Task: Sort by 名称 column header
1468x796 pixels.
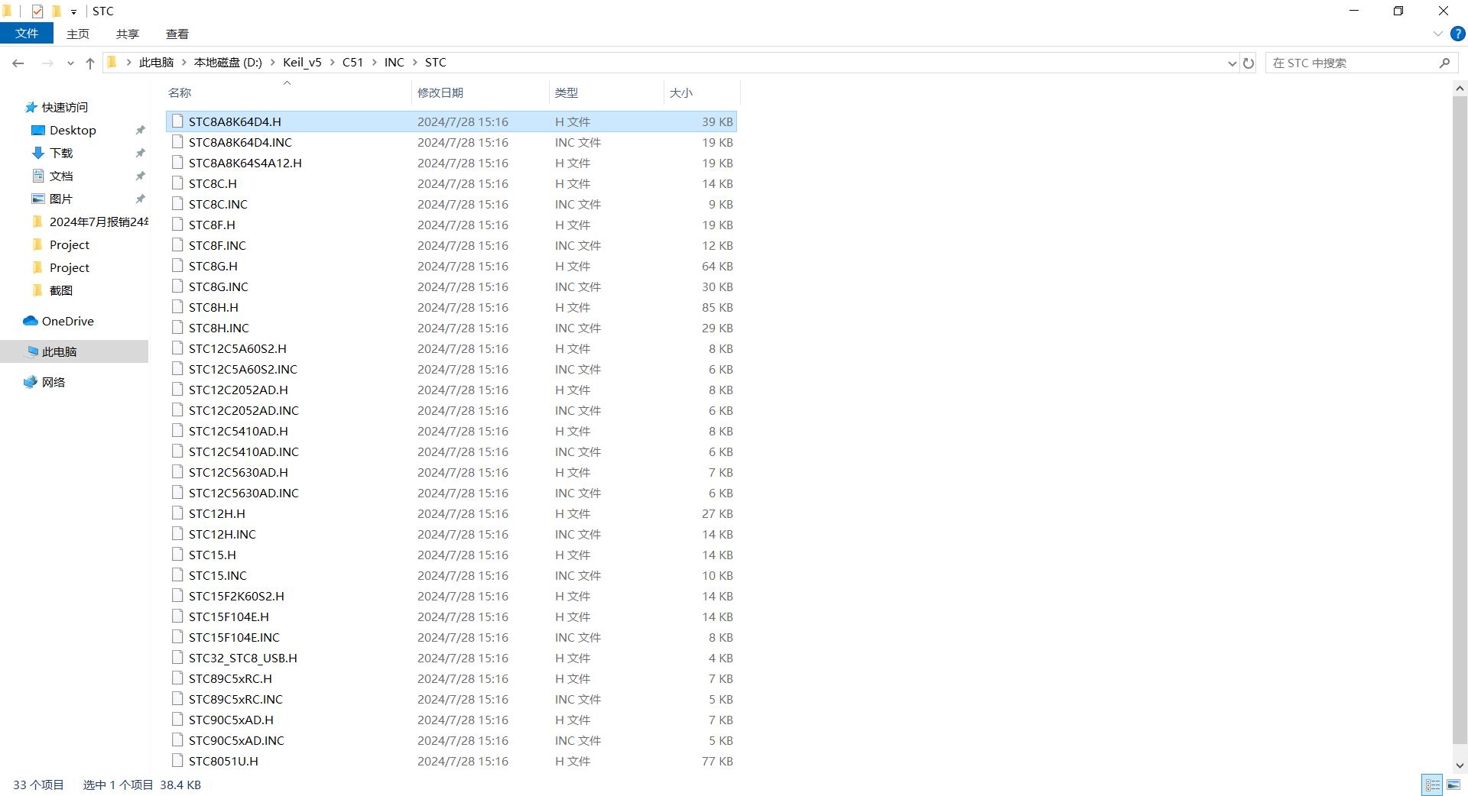Action: 287,92
